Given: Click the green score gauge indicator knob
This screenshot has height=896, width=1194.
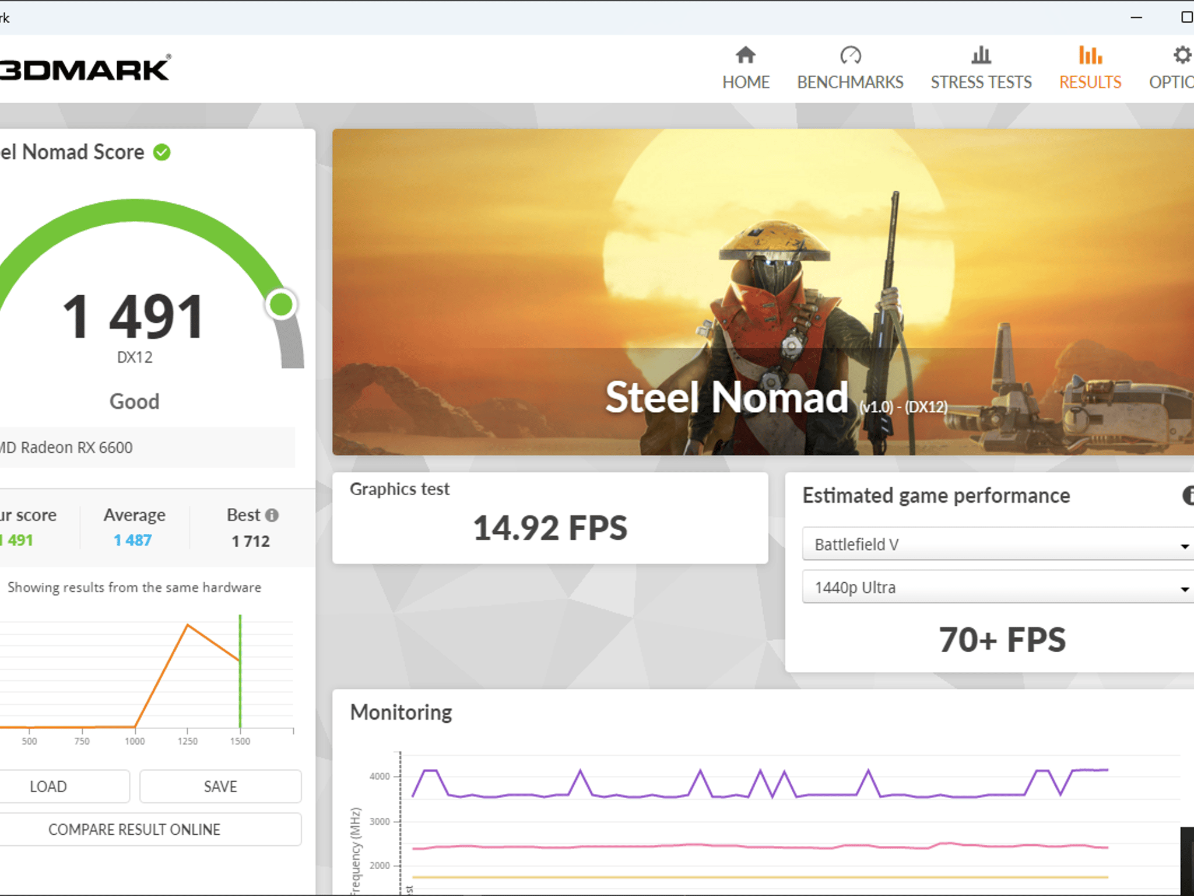Looking at the screenshot, I should (x=282, y=304).
